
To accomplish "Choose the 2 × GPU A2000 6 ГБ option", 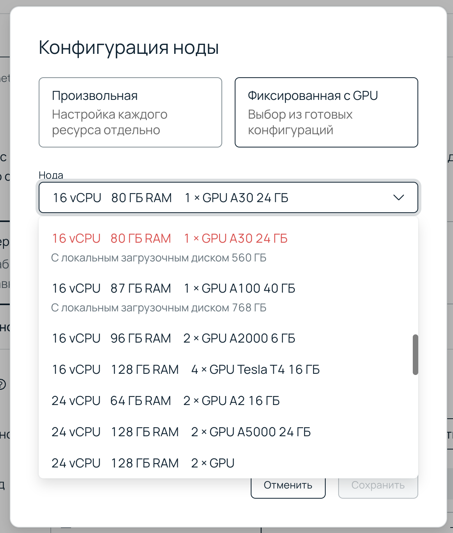I will (174, 338).
